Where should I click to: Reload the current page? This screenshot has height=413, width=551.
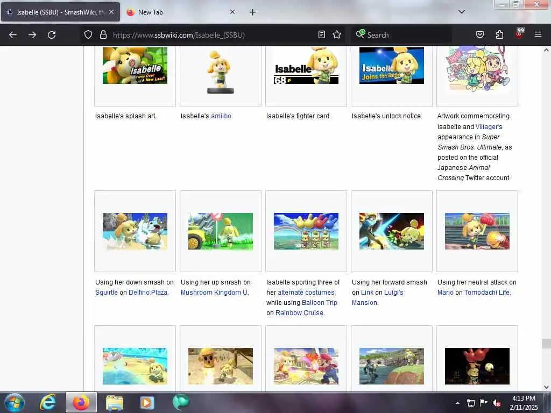tap(52, 35)
